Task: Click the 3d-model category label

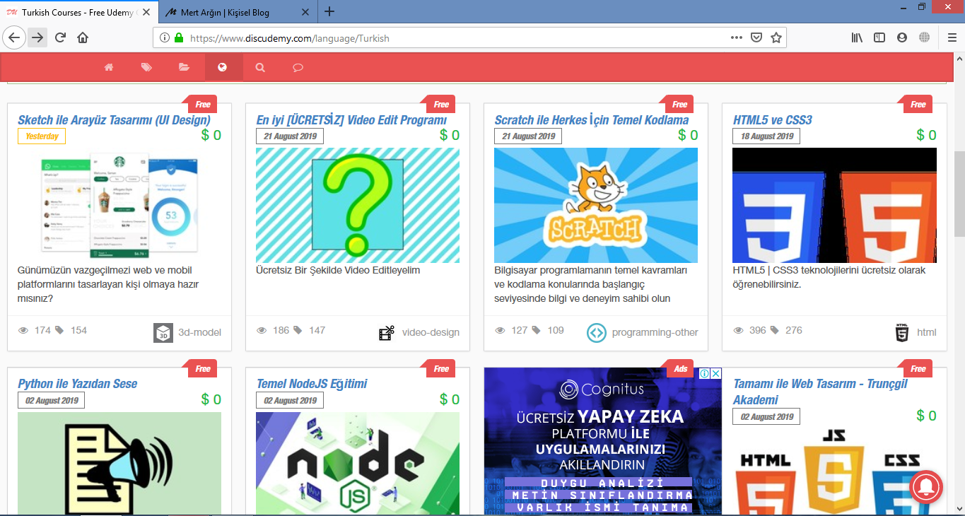Action: pyautogui.click(x=199, y=332)
